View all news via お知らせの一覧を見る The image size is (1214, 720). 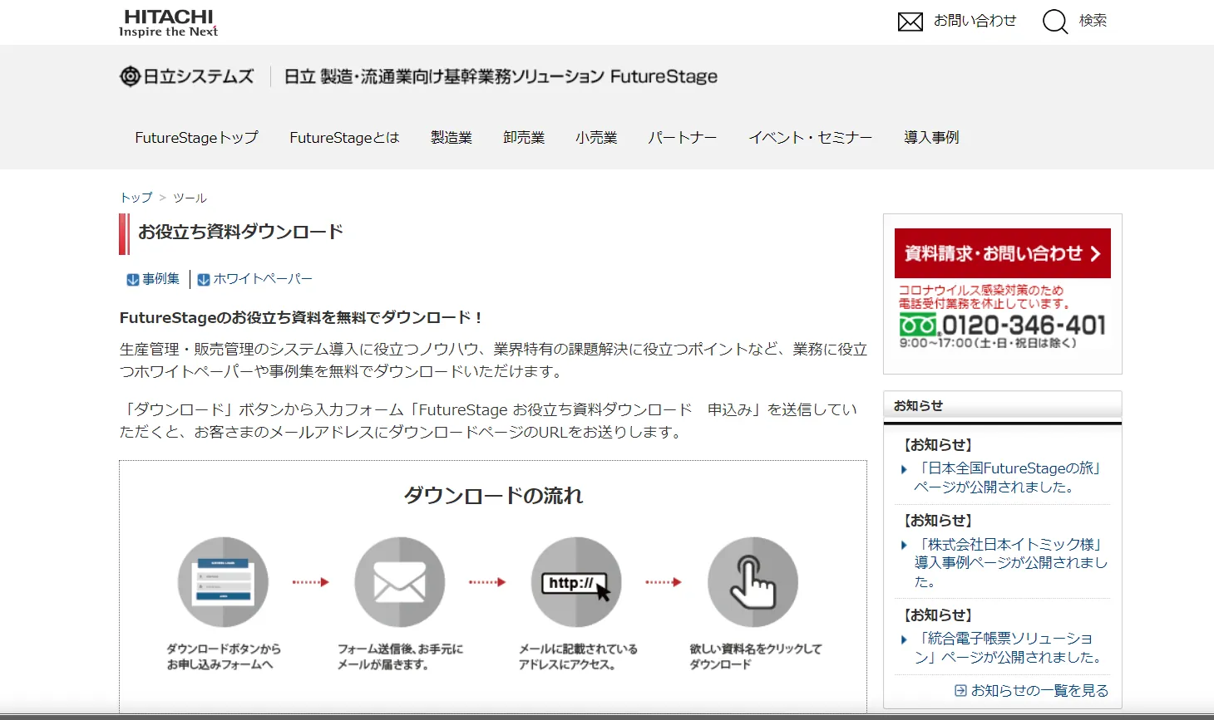(x=1039, y=691)
